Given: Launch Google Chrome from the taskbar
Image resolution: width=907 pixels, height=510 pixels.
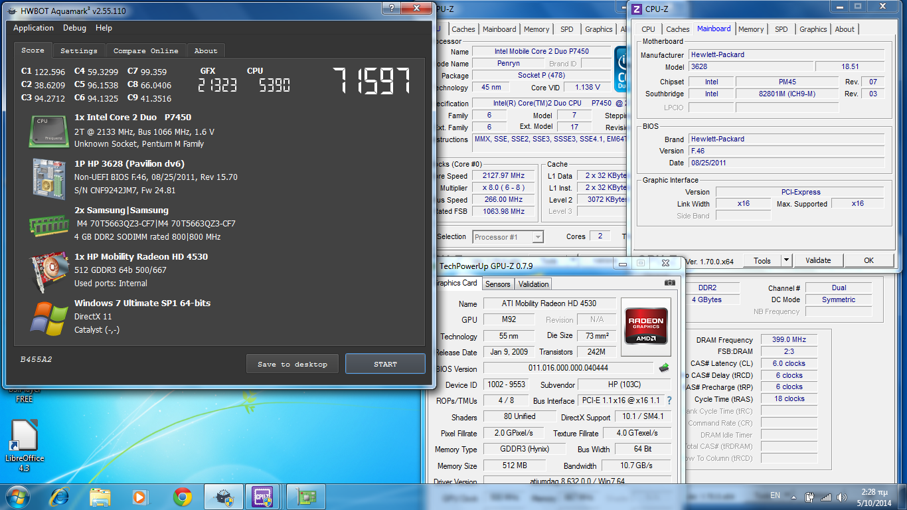Looking at the screenshot, I should tap(183, 496).
